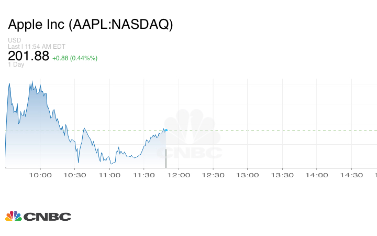The width and height of the screenshot is (377, 236).
Task: Click the Last 11:54 AM EDT timestamp
Action: click(36, 47)
